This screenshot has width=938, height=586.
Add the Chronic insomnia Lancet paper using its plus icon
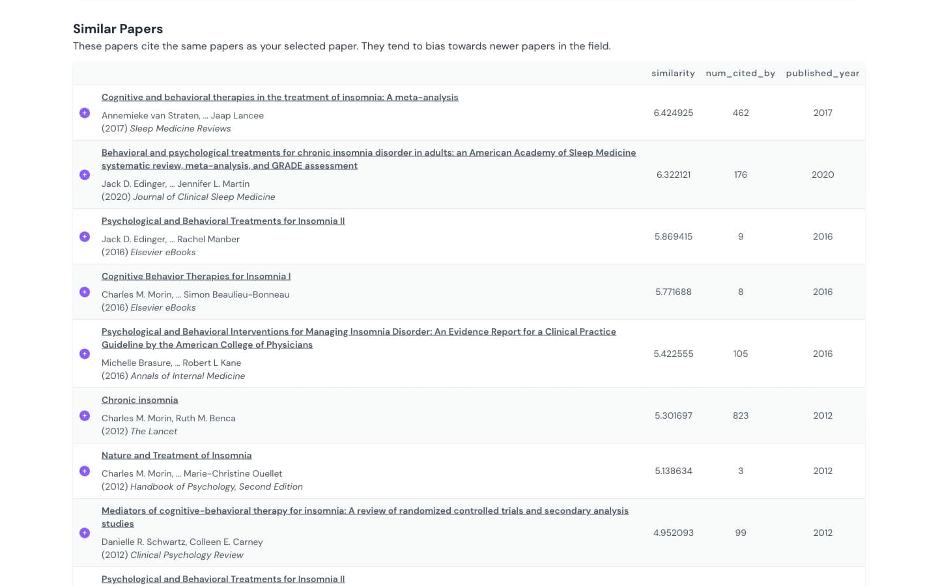pos(85,415)
